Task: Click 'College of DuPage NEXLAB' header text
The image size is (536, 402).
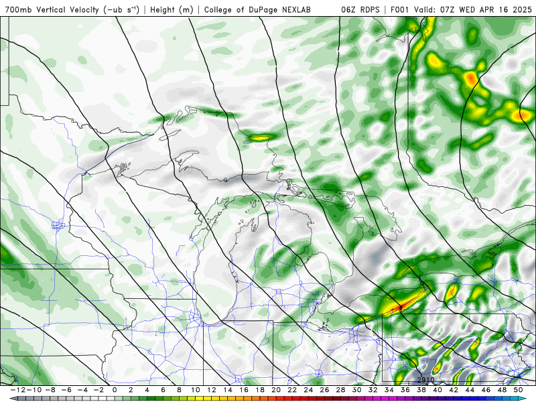Action: [257, 9]
